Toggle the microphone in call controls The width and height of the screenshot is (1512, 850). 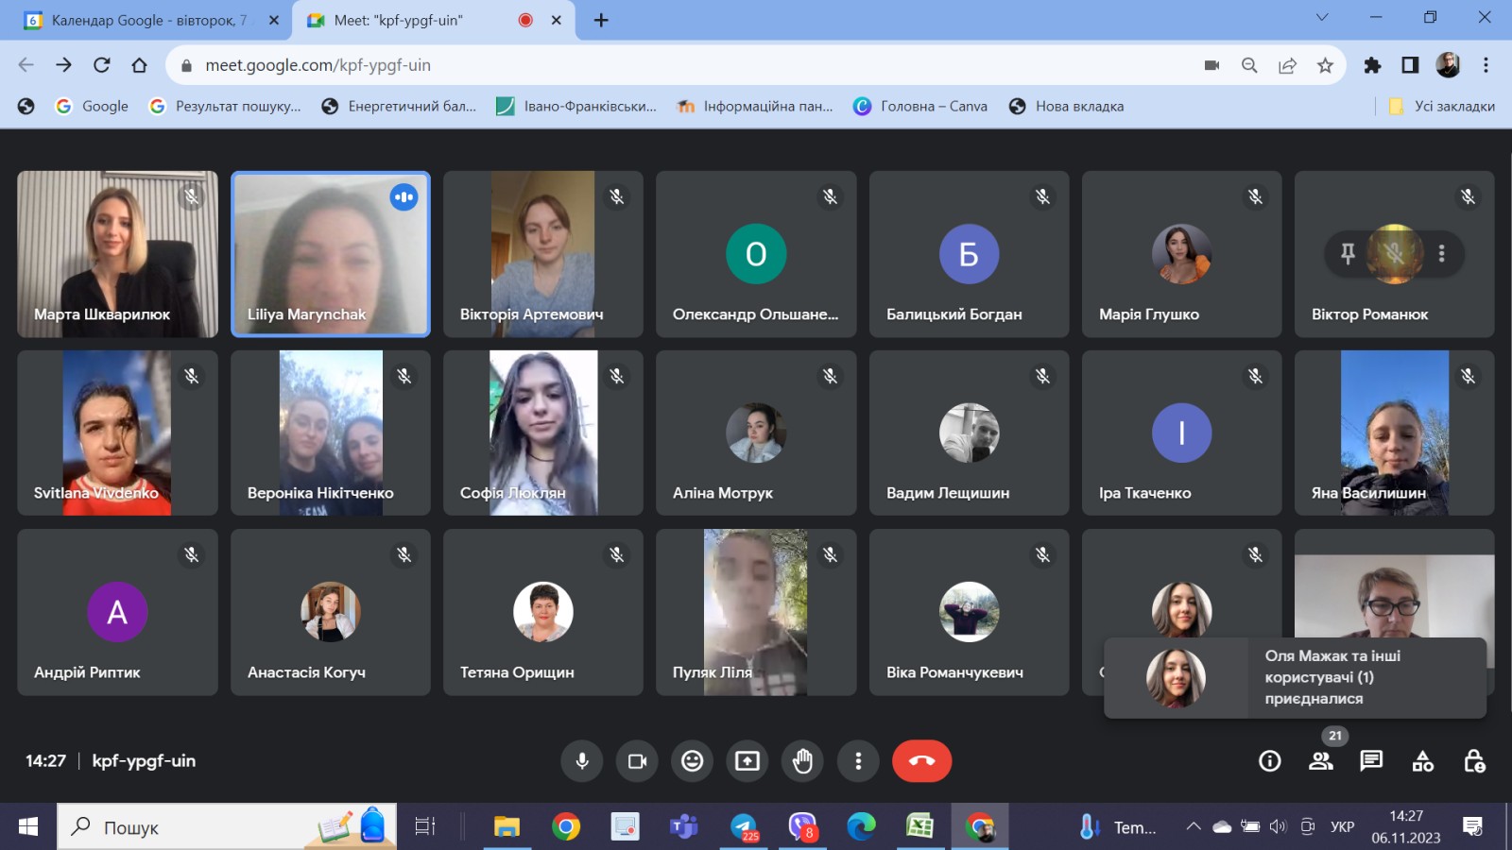tap(582, 761)
